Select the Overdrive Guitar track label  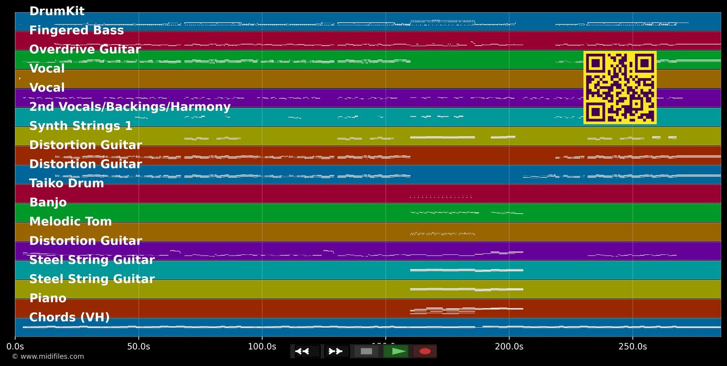(x=85, y=49)
